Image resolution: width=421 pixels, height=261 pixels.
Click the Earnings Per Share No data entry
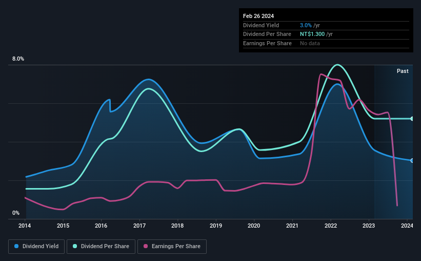310,43
